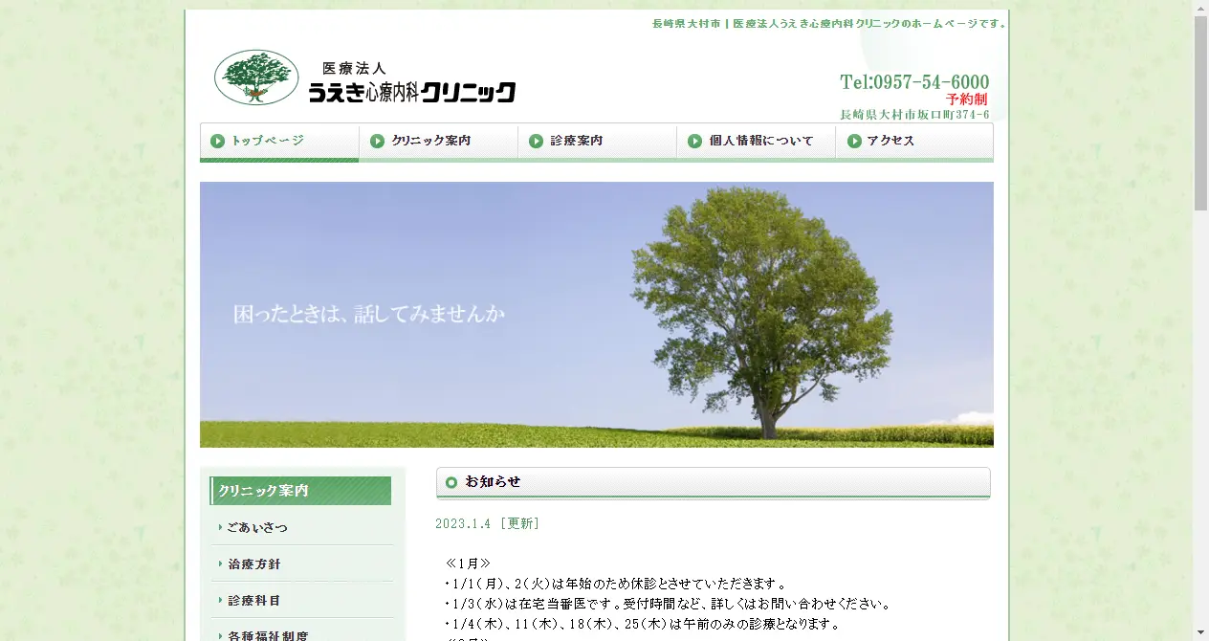This screenshot has height=641, width=1209.
Task: Click the arrow bullet beside ごあいさつ
Action: (219, 527)
